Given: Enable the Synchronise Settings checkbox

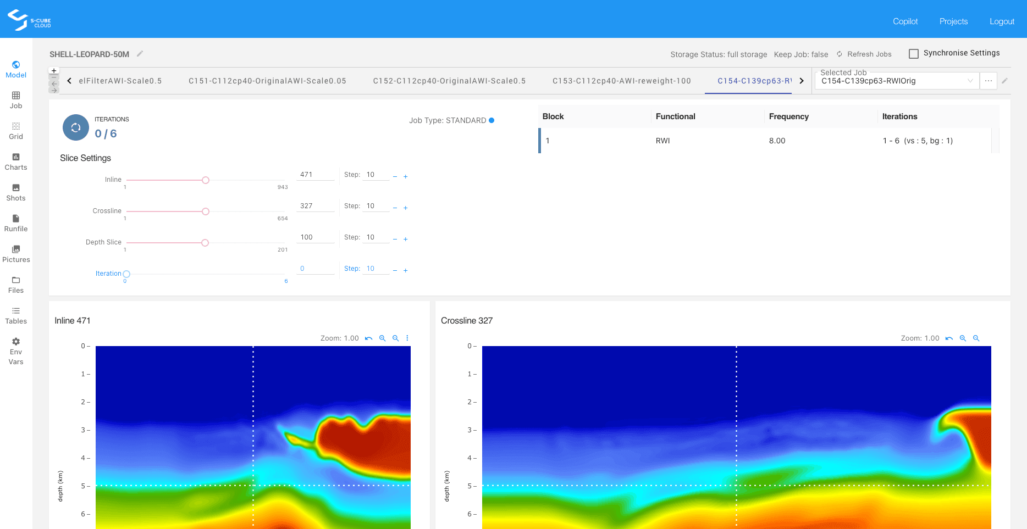Looking at the screenshot, I should [914, 54].
